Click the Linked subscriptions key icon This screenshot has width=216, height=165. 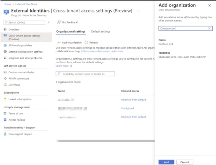pos(5,99)
